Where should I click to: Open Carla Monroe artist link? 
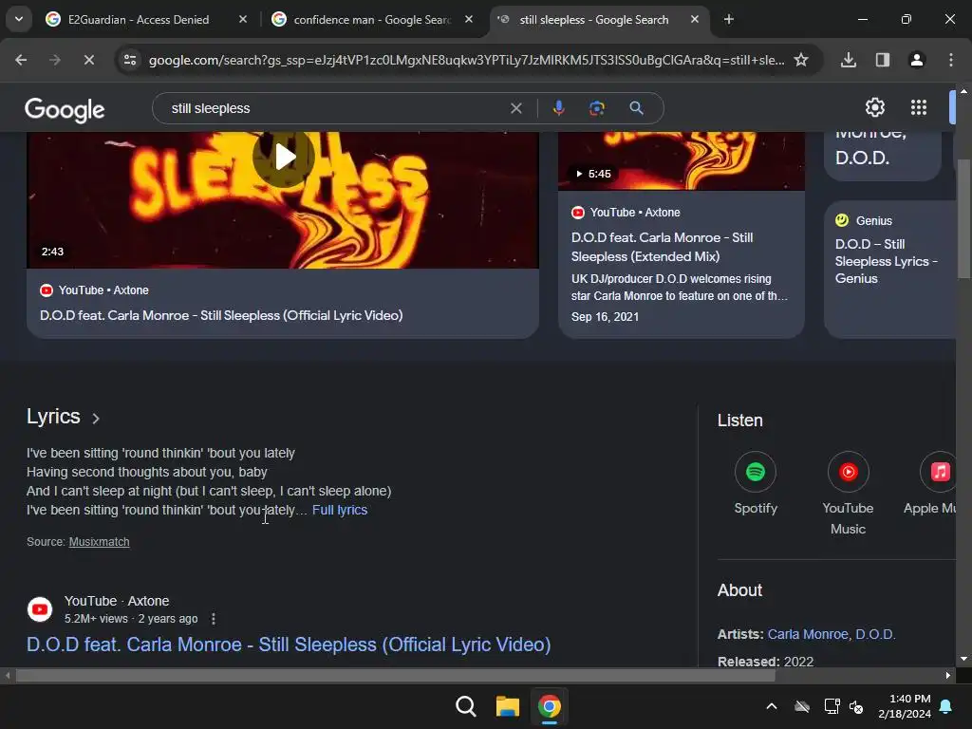point(809,634)
